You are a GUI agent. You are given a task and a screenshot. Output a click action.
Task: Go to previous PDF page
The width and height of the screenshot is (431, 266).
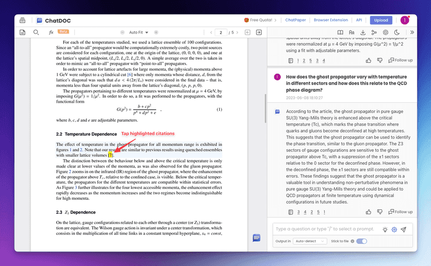211,32
